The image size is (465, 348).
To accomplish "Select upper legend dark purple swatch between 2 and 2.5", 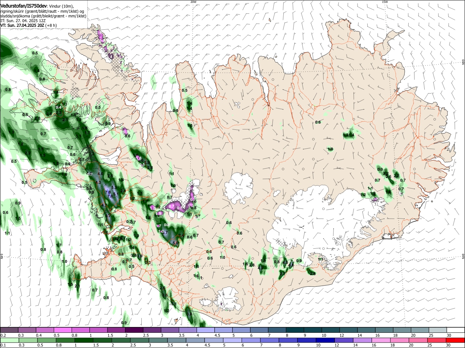I will (x=134, y=330).
